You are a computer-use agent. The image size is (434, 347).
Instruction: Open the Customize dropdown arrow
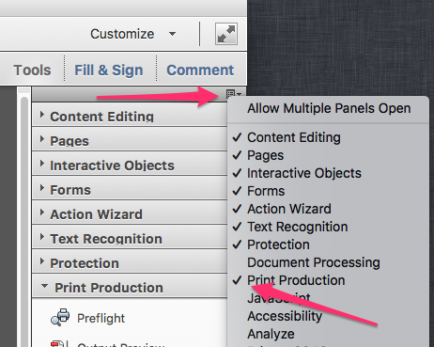tap(172, 34)
